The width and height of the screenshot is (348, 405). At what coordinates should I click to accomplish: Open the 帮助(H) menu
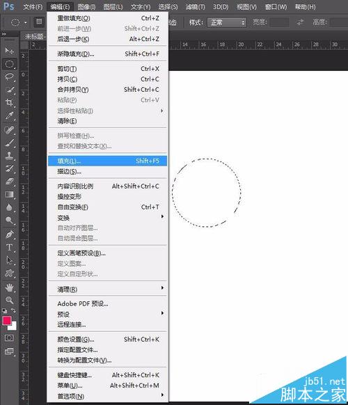pyautogui.click(x=306, y=7)
